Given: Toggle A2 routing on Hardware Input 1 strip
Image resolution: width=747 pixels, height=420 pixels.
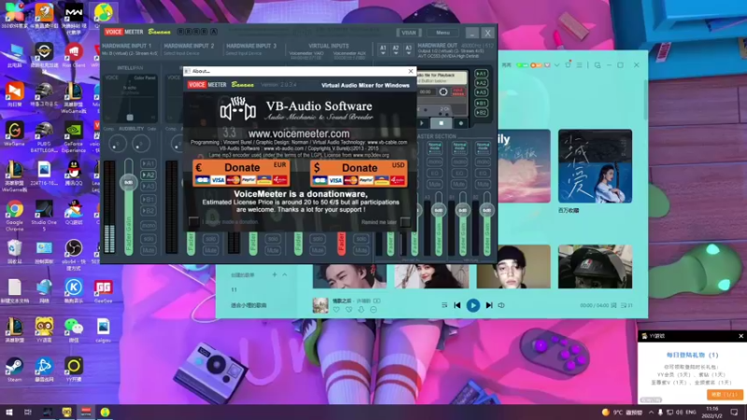Looking at the screenshot, I should [x=148, y=175].
